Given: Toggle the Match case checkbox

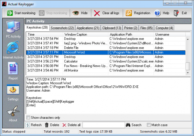Looking at the screenshot, I should (x=149, y=125).
